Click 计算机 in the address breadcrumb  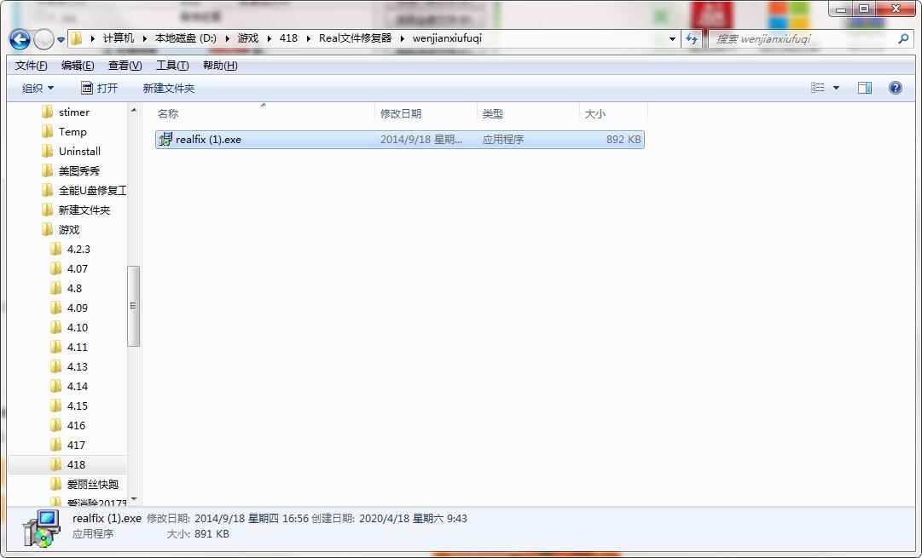[119, 38]
